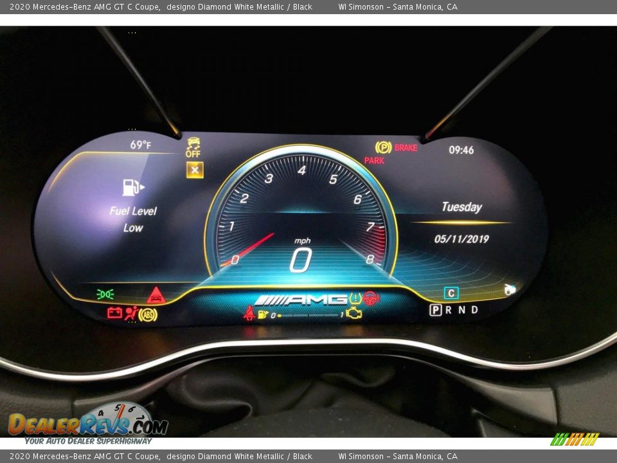617x463 pixels.
Task: Click the digital speed readout 0
Action: coord(301,260)
